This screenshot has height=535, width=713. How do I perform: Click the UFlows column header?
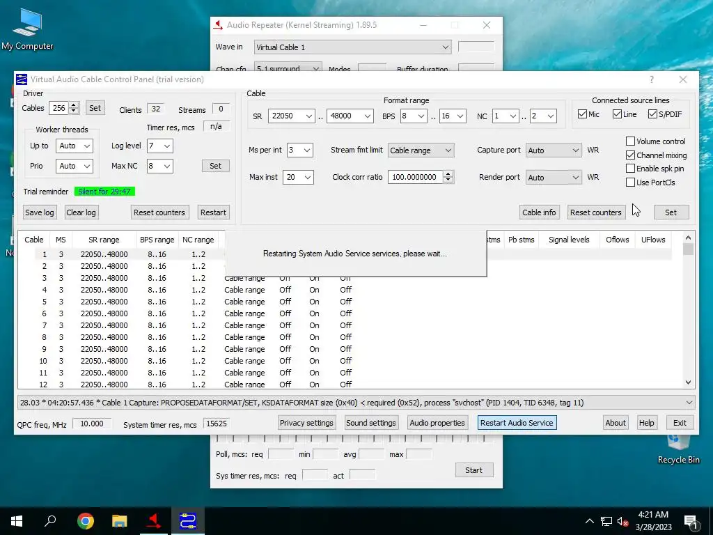click(653, 240)
